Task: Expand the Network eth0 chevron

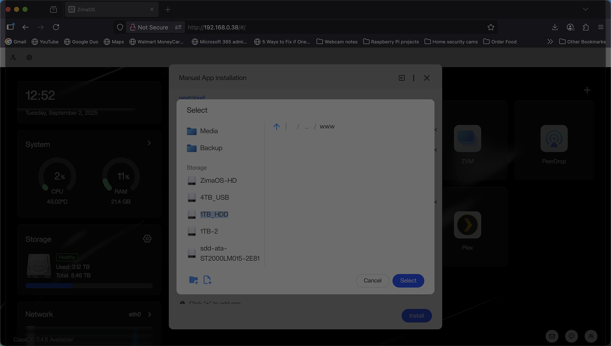Action: (150, 314)
